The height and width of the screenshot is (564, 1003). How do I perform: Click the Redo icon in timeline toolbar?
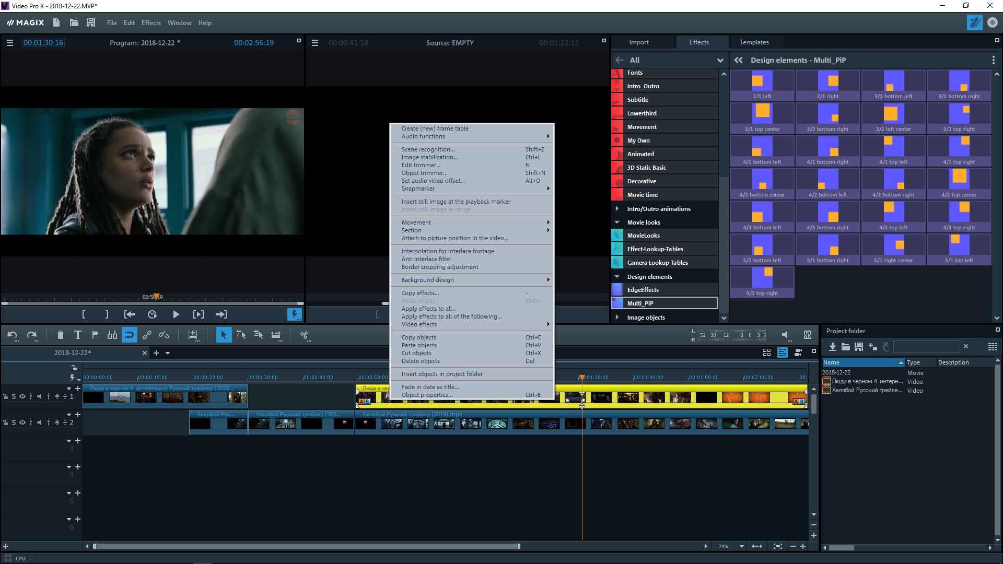pos(32,335)
